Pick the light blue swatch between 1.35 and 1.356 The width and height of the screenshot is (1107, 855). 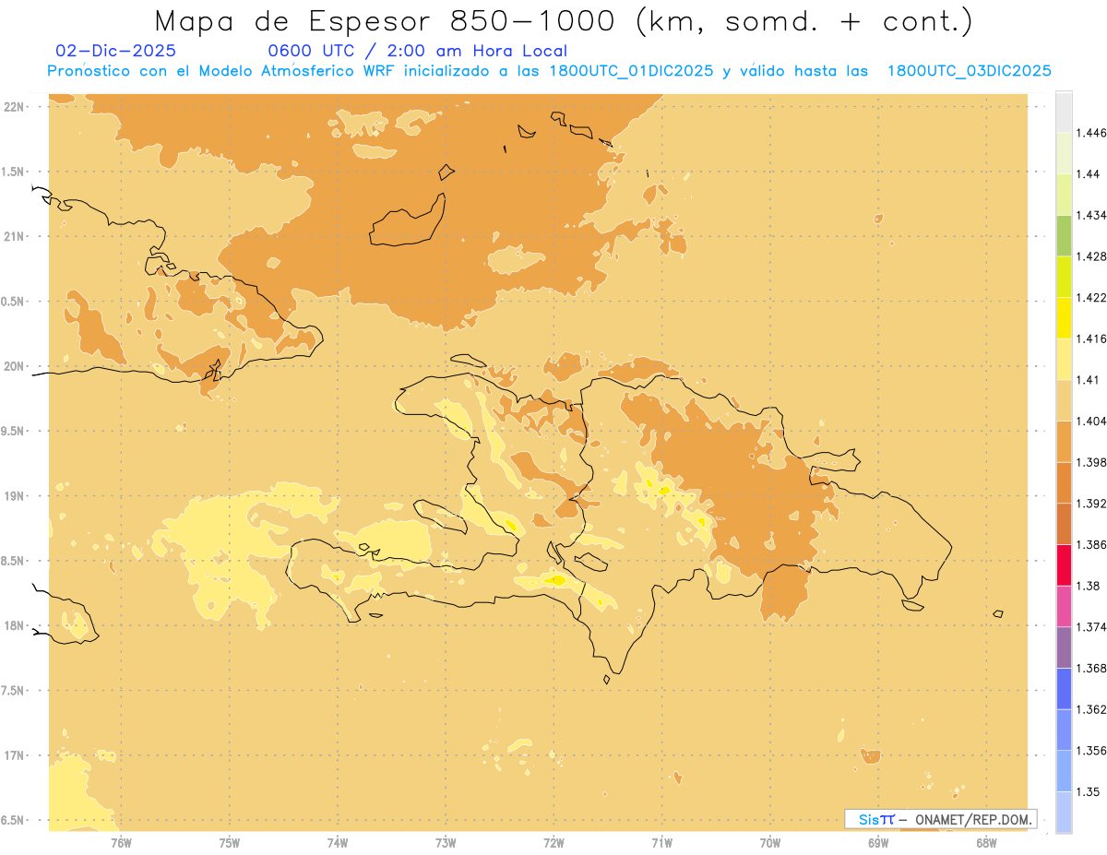coord(1064,771)
